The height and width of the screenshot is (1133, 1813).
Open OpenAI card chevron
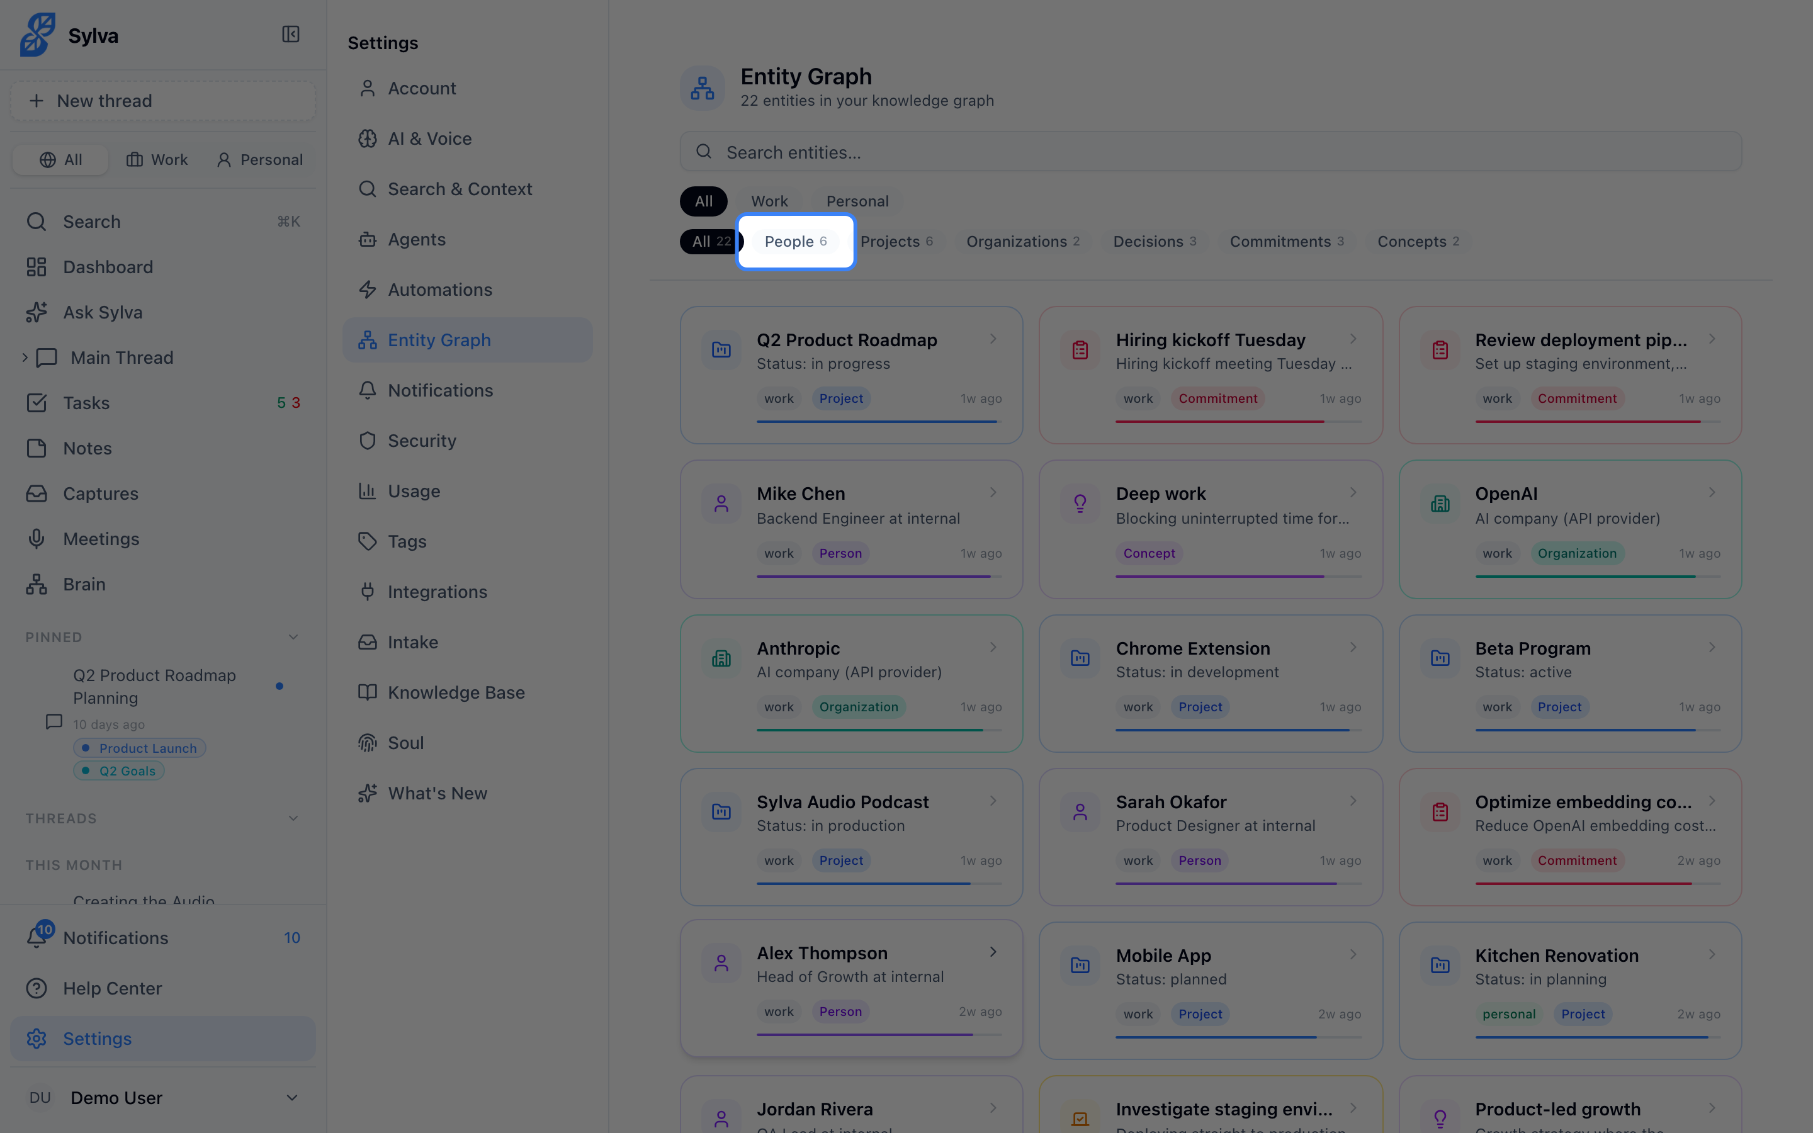coord(1711,492)
